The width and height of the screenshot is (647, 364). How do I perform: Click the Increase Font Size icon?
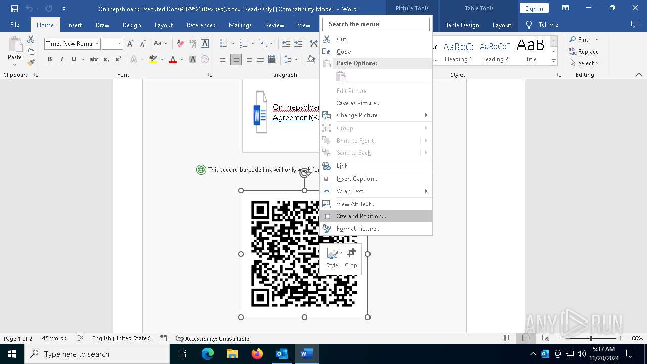tap(130, 44)
